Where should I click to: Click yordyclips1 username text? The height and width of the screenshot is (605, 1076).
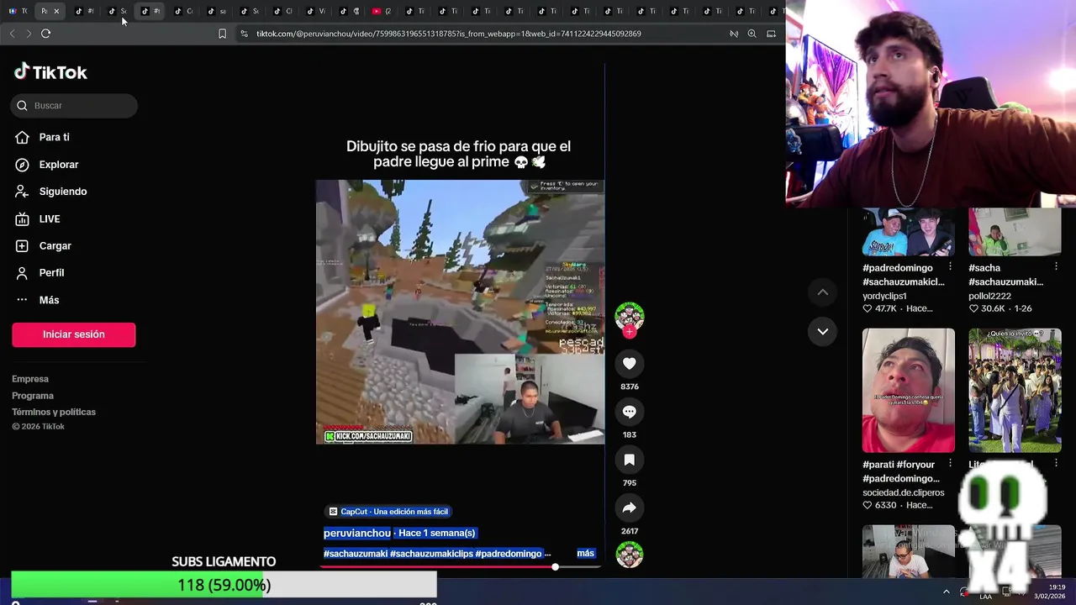click(x=884, y=296)
